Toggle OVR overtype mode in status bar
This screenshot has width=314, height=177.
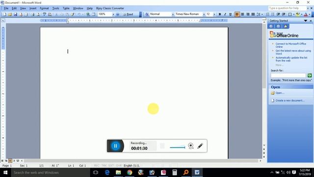(x=119, y=166)
